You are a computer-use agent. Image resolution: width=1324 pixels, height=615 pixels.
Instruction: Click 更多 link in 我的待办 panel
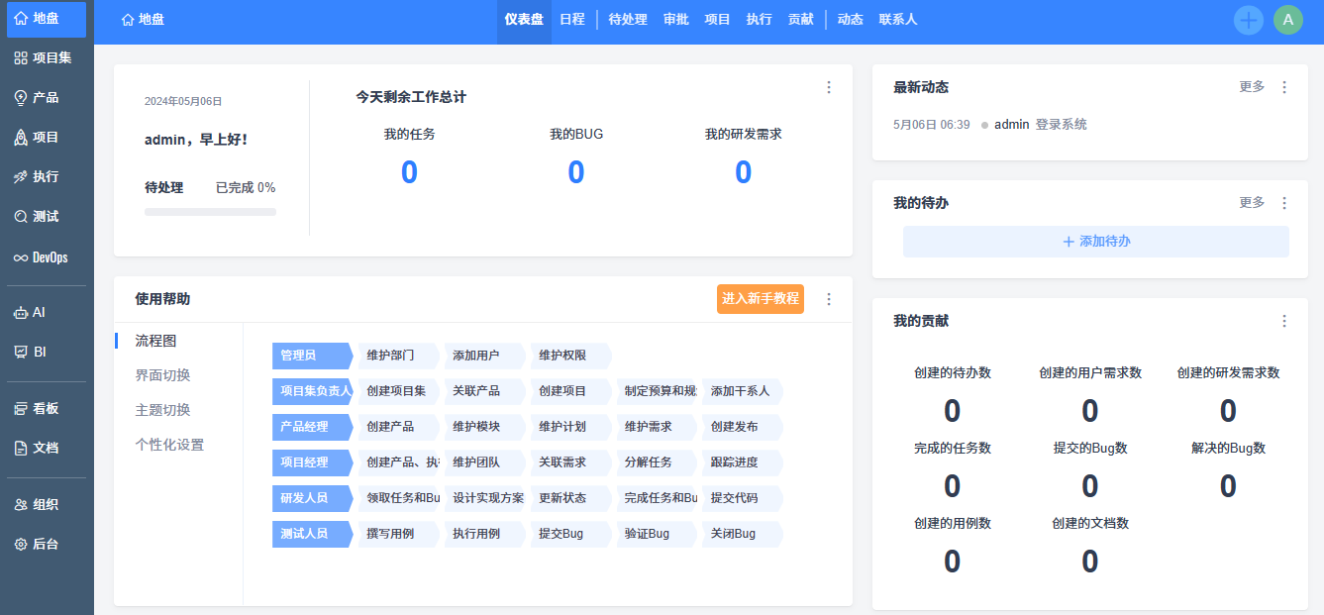1252,202
